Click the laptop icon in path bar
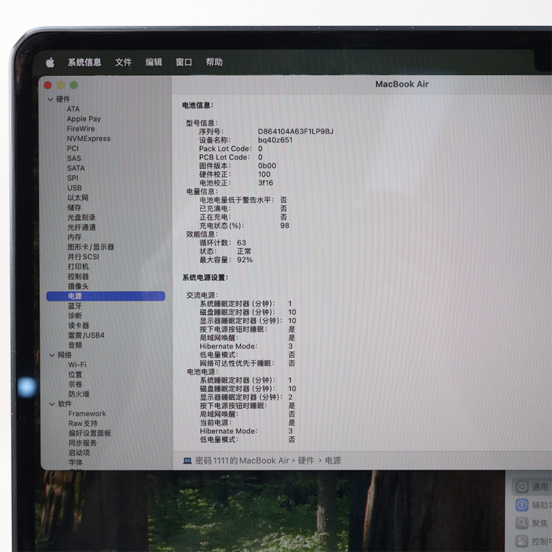The height and width of the screenshot is (552, 552). pyautogui.click(x=188, y=461)
